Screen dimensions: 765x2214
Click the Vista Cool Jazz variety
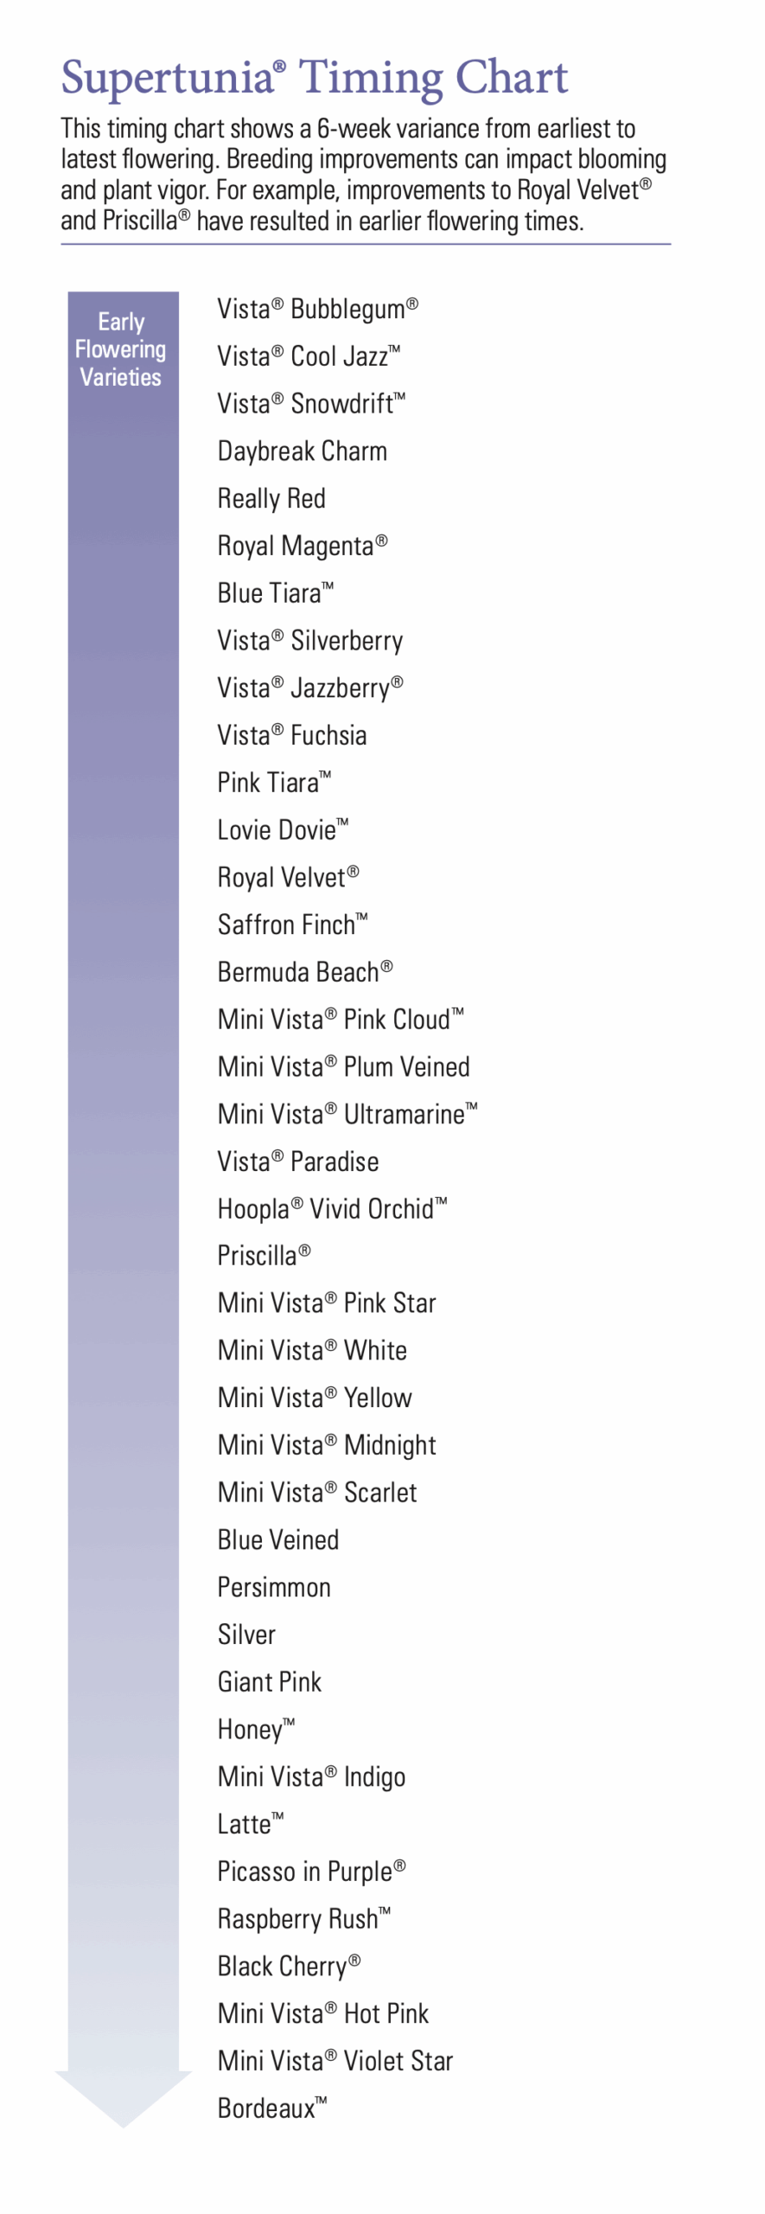pyautogui.click(x=309, y=356)
